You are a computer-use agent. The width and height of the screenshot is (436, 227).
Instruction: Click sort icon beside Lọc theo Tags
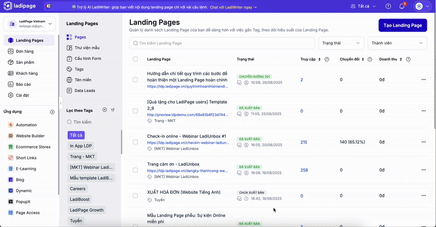coord(113,110)
